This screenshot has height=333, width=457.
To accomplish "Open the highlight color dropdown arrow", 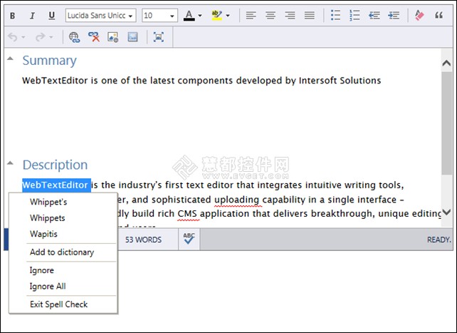I will 228,16.
